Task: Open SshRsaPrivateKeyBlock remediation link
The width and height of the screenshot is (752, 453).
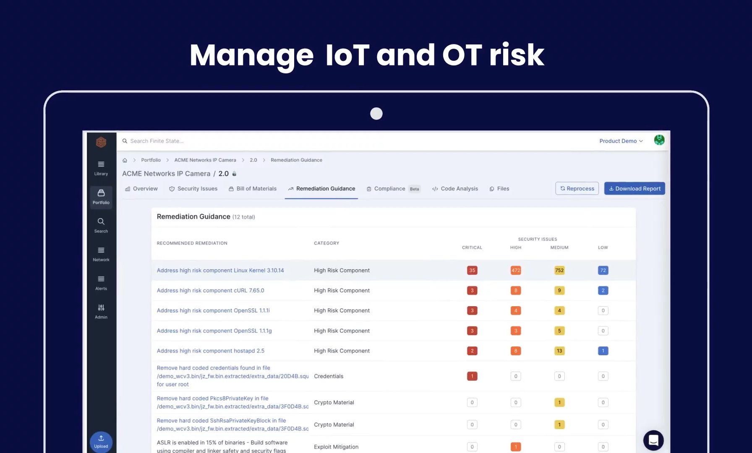Action: [x=232, y=424]
